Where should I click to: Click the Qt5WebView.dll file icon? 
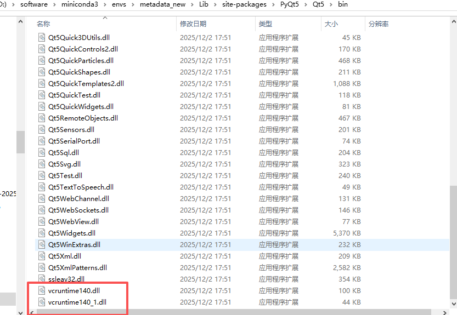42,221
